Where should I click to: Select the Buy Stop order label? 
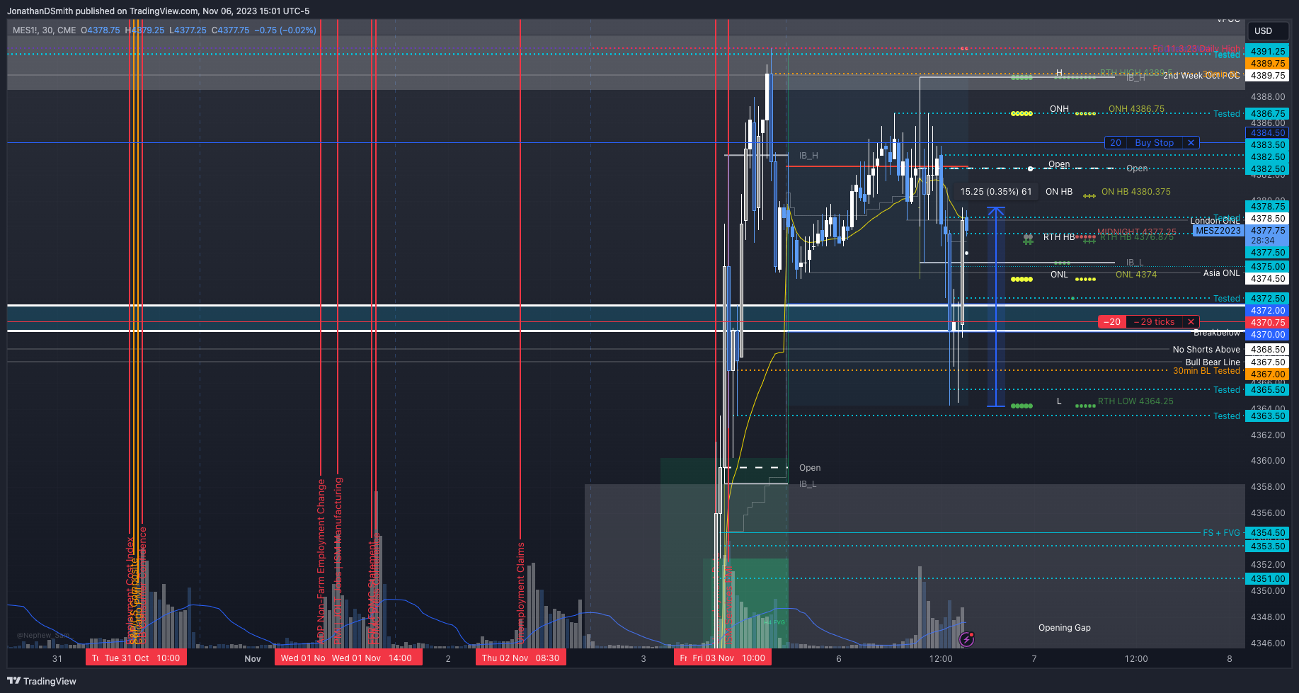[1154, 142]
